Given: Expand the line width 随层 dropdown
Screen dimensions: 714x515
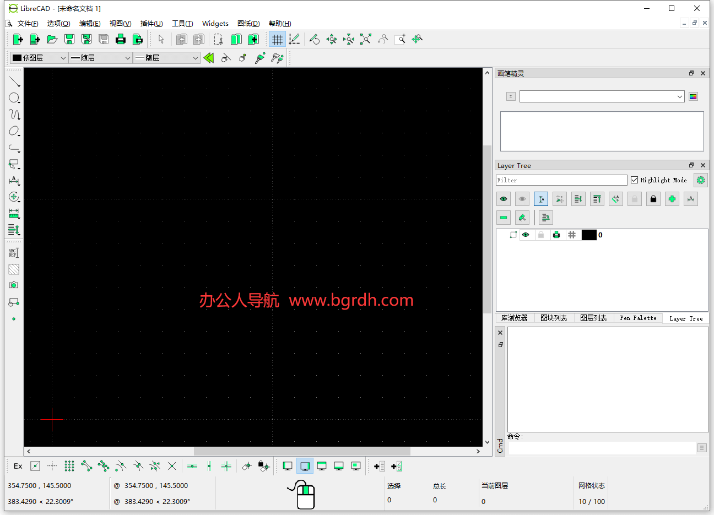Looking at the screenshot, I should coord(101,58).
